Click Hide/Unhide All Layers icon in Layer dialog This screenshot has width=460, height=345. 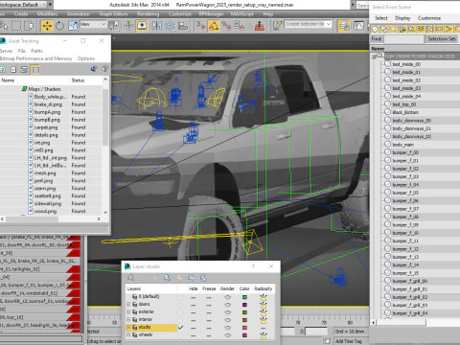192,278
